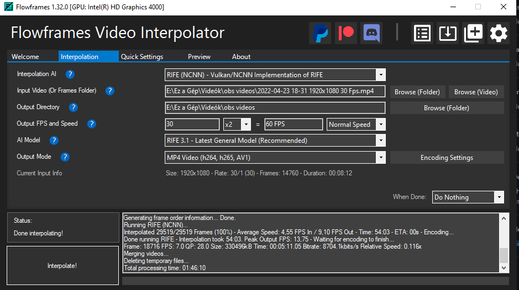Click the progress bar below the log
The height and width of the screenshot is (290, 519).
(x=316, y=281)
